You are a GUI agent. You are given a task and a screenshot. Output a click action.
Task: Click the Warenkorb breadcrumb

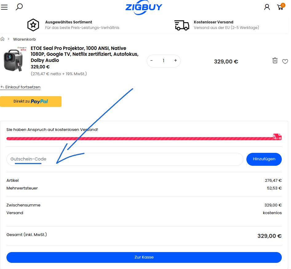(24, 39)
